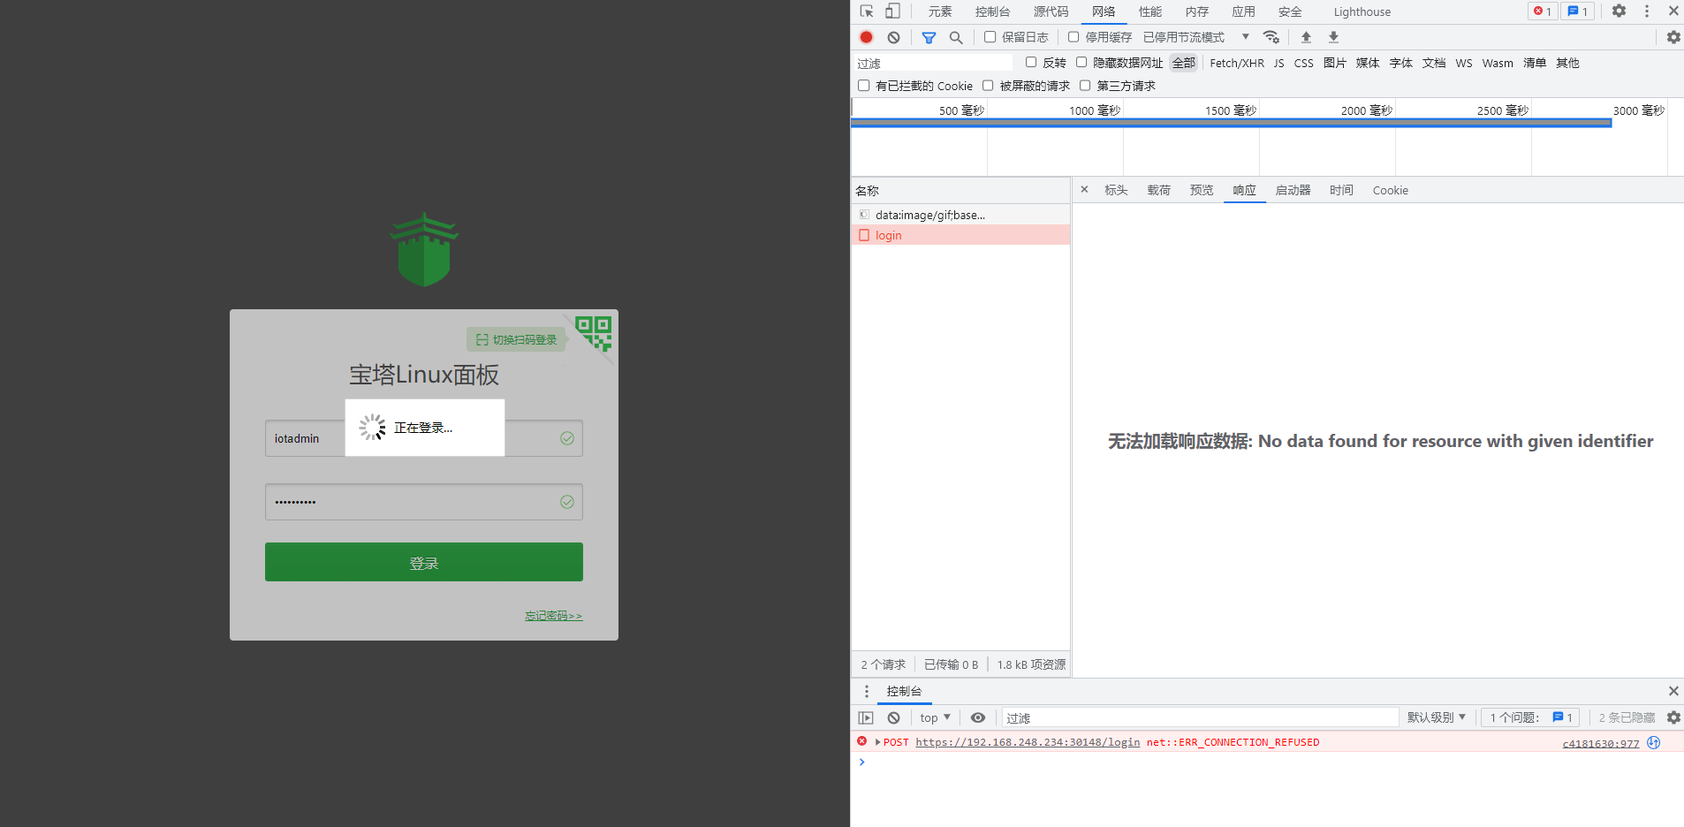Viewport: 1684px width, 827px height.
Task: Open the Initiator tab
Action: [x=1293, y=190]
